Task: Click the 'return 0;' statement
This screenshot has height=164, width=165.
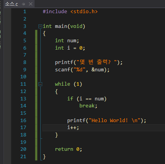Action: [x=68, y=149]
